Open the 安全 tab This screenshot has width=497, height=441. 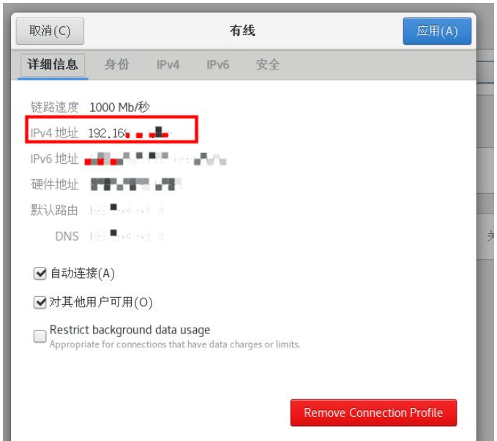click(x=268, y=64)
